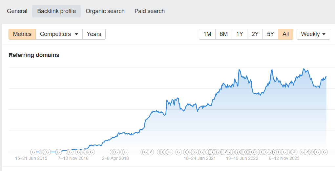Viewport: 335px width, 171px height.
Task: Select the All time range
Action: (x=285, y=34)
